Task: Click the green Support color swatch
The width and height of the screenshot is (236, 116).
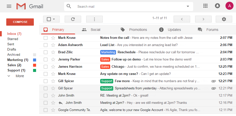Action: tap(35, 70)
